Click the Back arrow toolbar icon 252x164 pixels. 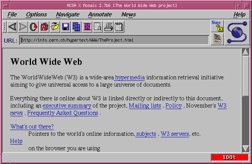(x=12, y=27)
